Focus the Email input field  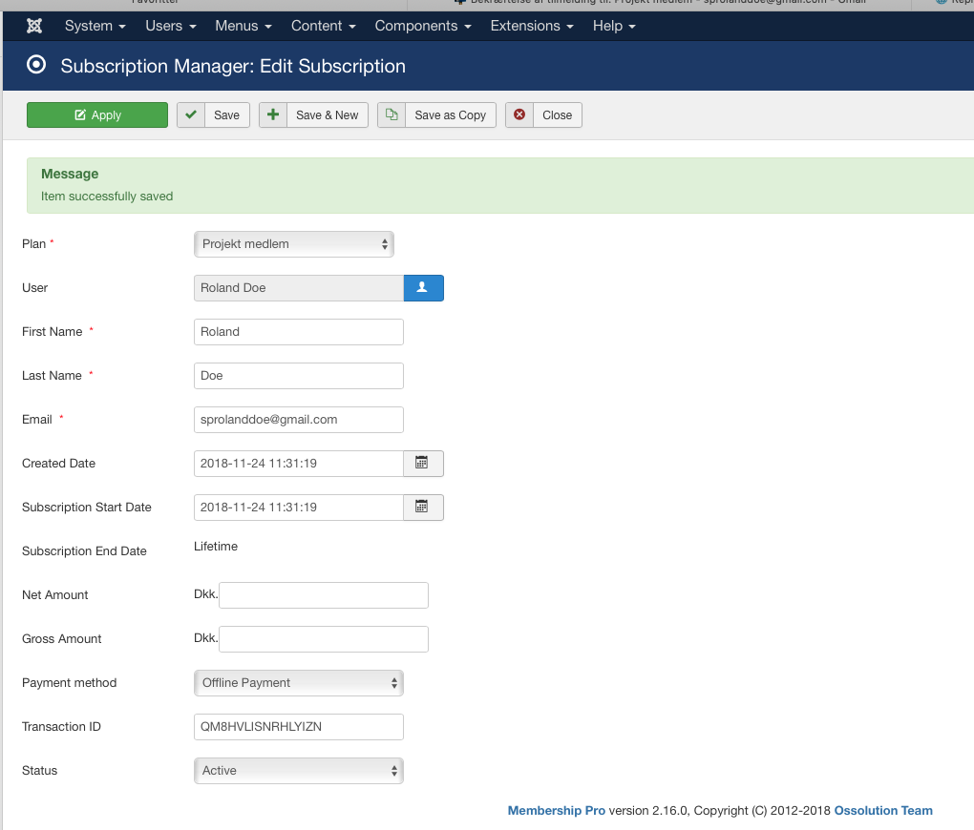298,419
